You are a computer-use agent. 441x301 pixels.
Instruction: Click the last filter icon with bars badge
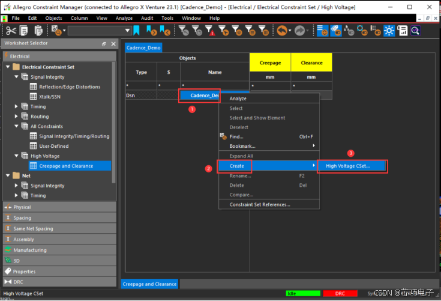pyautogui.click(x=263, y=31)
